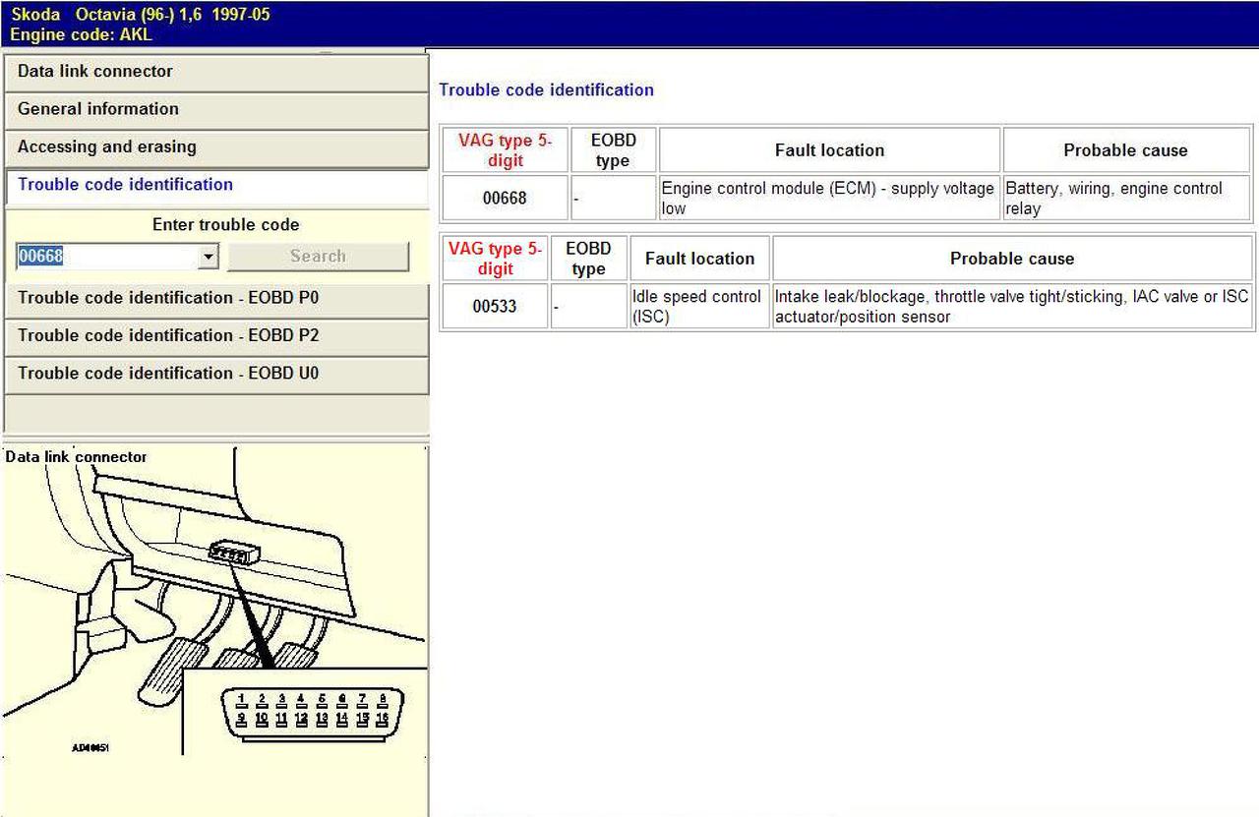
Task: Open Trouble code identification - EOBD U0
Action: pos(216,374)
